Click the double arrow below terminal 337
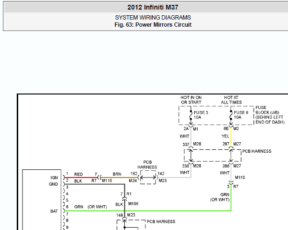288x230 pixels. pyautogui.click(x=191, y=156)
